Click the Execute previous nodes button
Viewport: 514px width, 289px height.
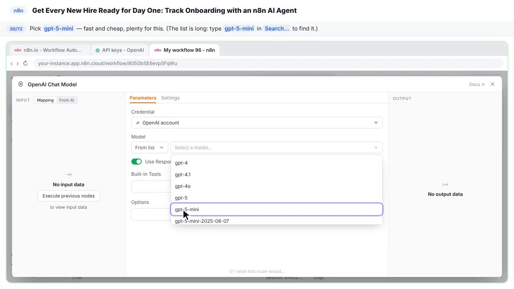[x=69, y=196]
